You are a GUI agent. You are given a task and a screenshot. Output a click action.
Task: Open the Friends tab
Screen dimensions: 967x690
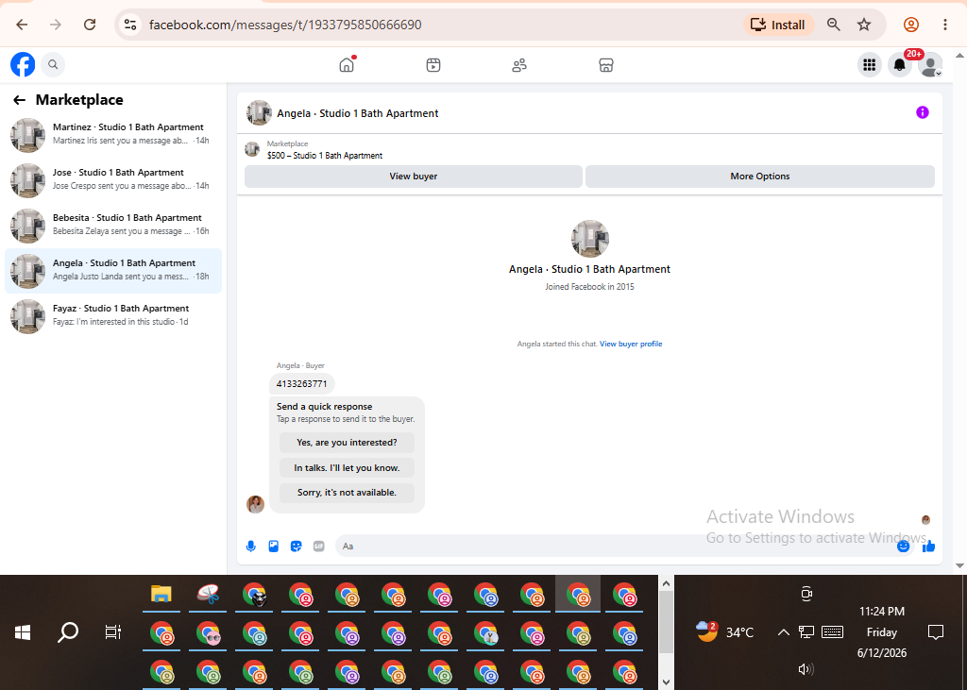519,65
